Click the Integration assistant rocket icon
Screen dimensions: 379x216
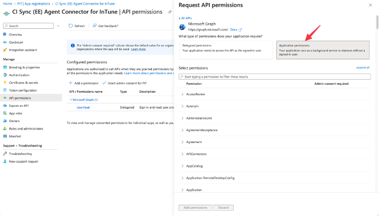coord(5,50)
